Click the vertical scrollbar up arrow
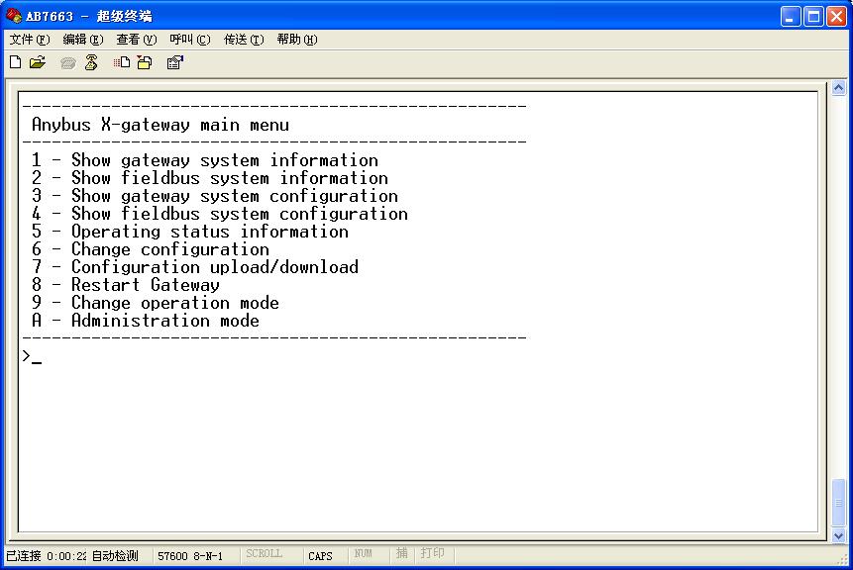Image resolution: width=853 pixels, height=570 pixels. [x=839, y=87]
